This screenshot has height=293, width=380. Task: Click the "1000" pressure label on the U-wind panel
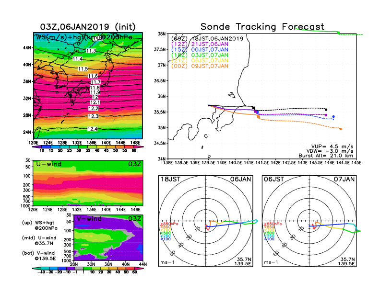pos(26,206)
